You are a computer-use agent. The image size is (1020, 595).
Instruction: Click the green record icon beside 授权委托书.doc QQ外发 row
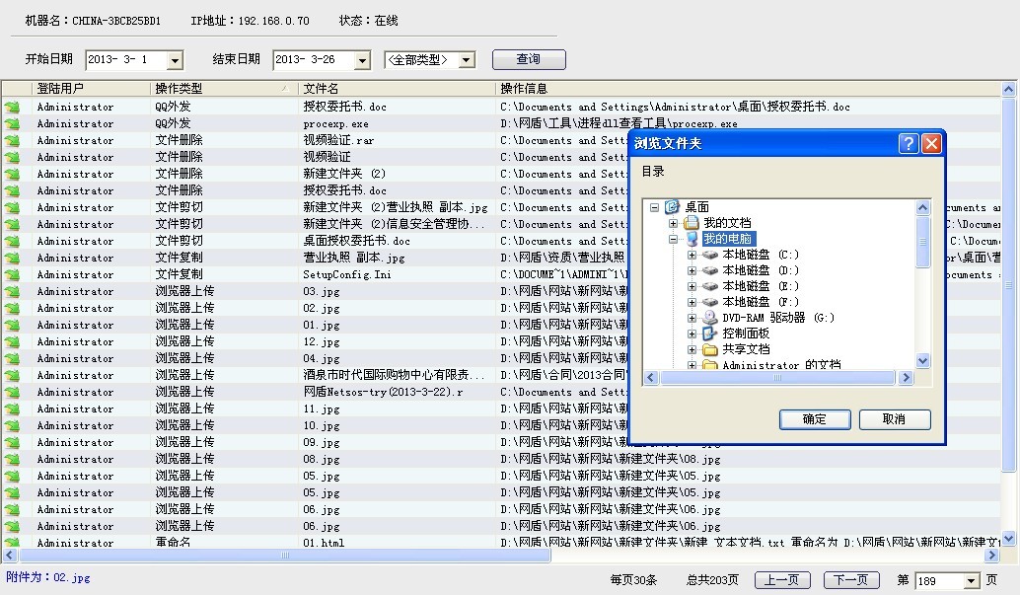(x=12, y=108)
